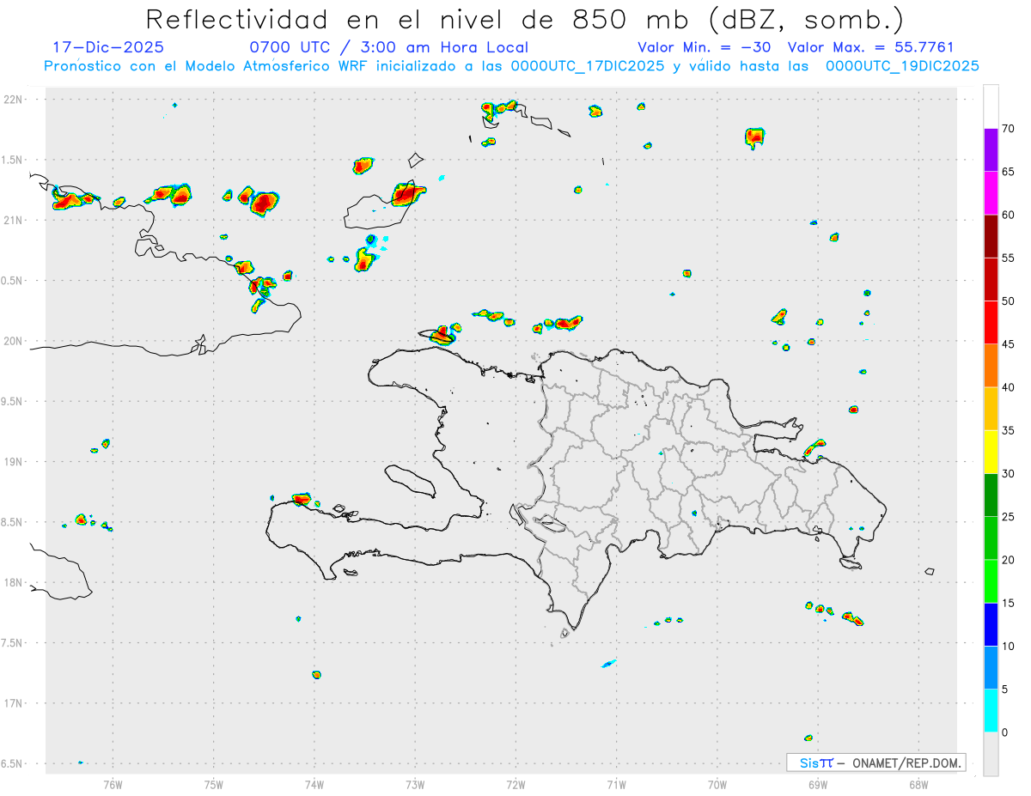The image size is (1031, 796).
Task: Click the date label "17-Dic-2025"
Action: click(x=108, y=47)
